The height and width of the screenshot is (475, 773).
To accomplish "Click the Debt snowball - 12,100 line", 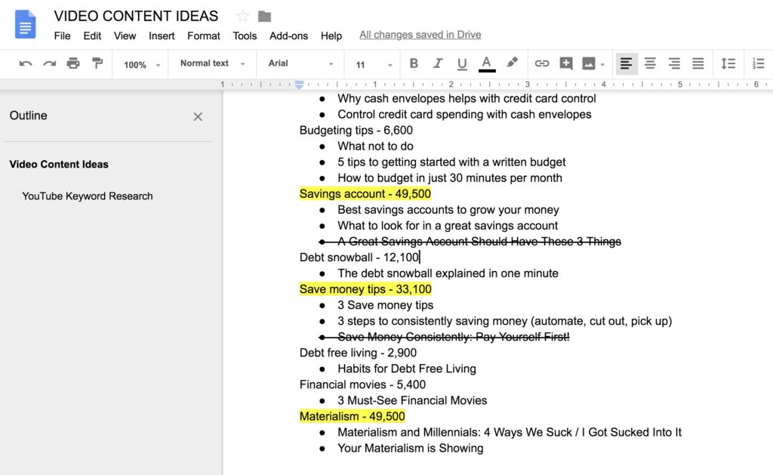I will (359, 258).
